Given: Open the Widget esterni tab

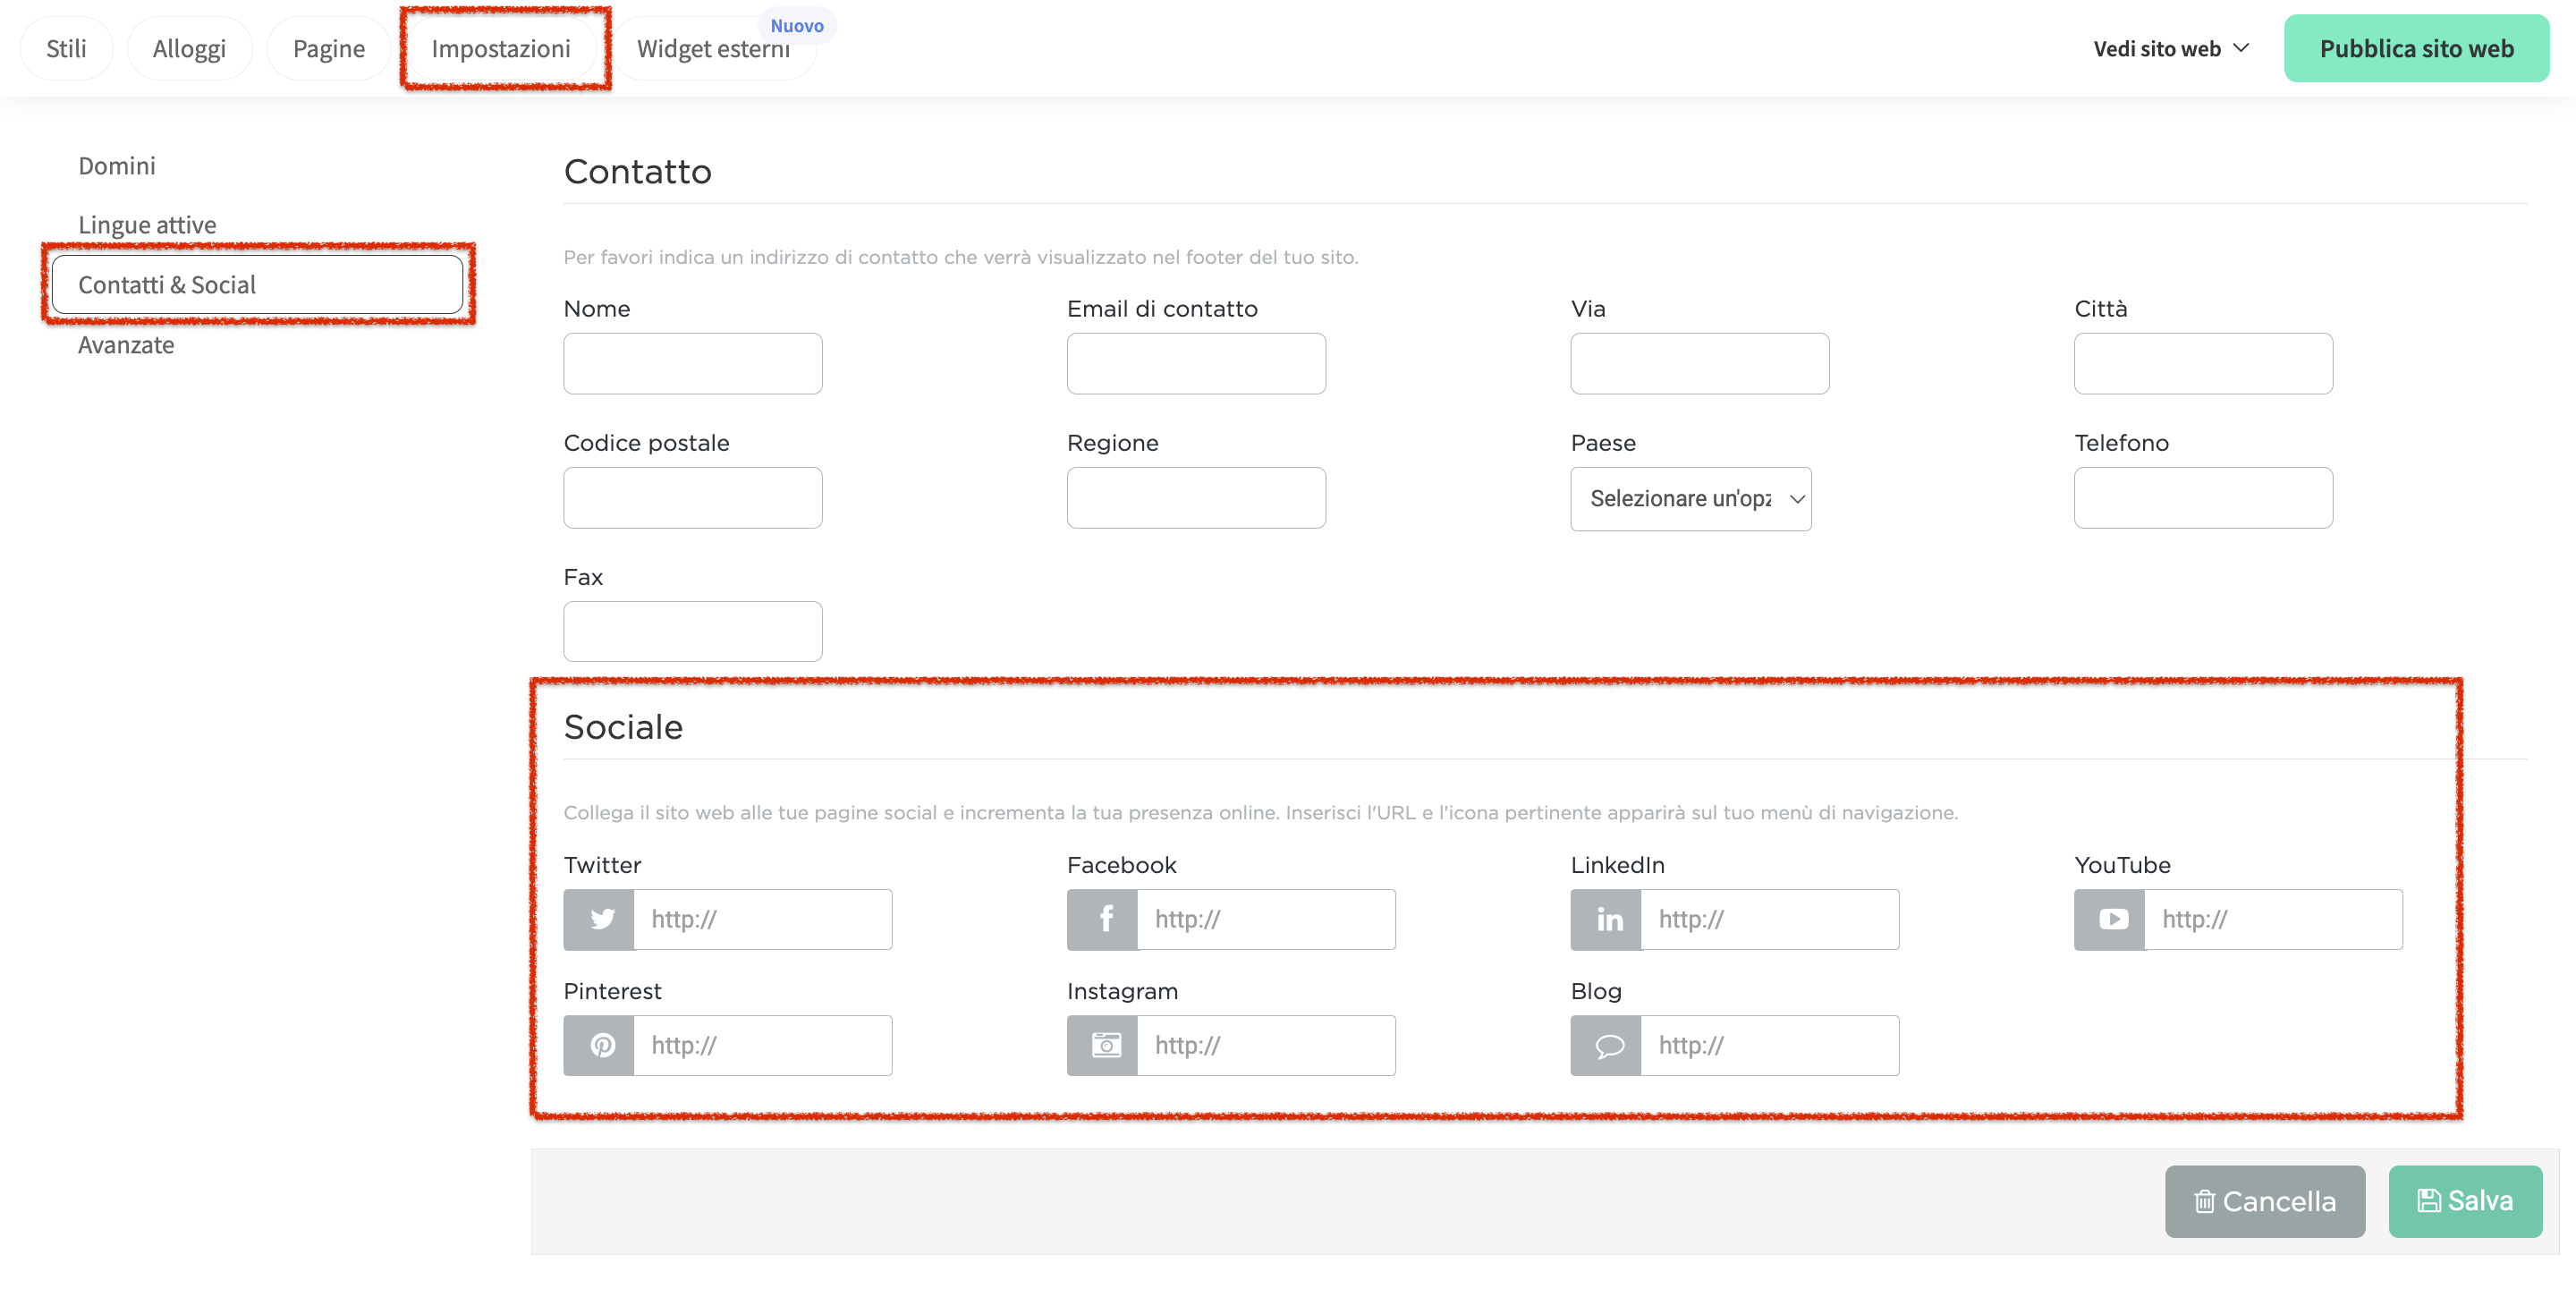Looking at the screenshot, I should [x=712, y=48].
